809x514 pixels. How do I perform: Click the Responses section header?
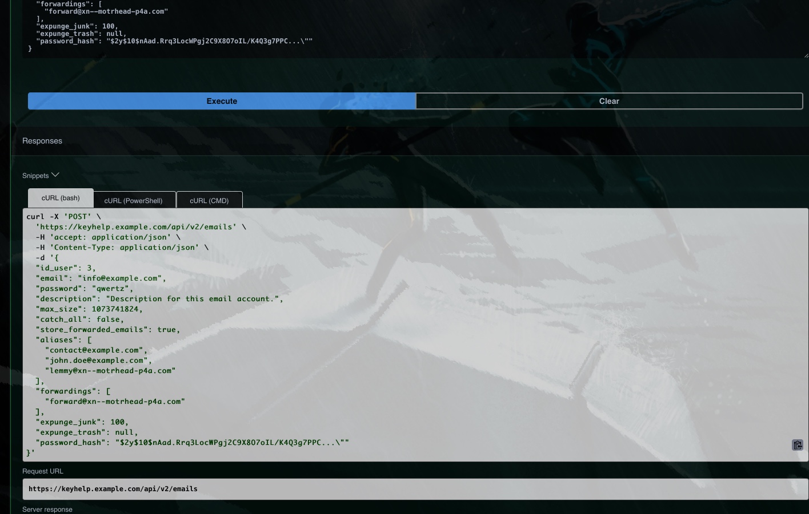(x=42, y=141)
